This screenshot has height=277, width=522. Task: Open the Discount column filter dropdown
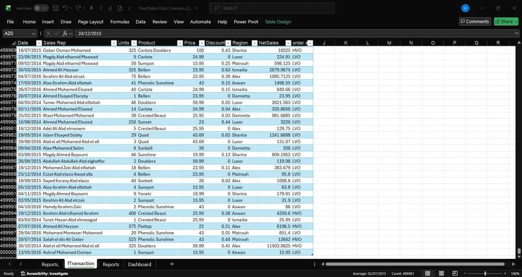pos(228,43)
